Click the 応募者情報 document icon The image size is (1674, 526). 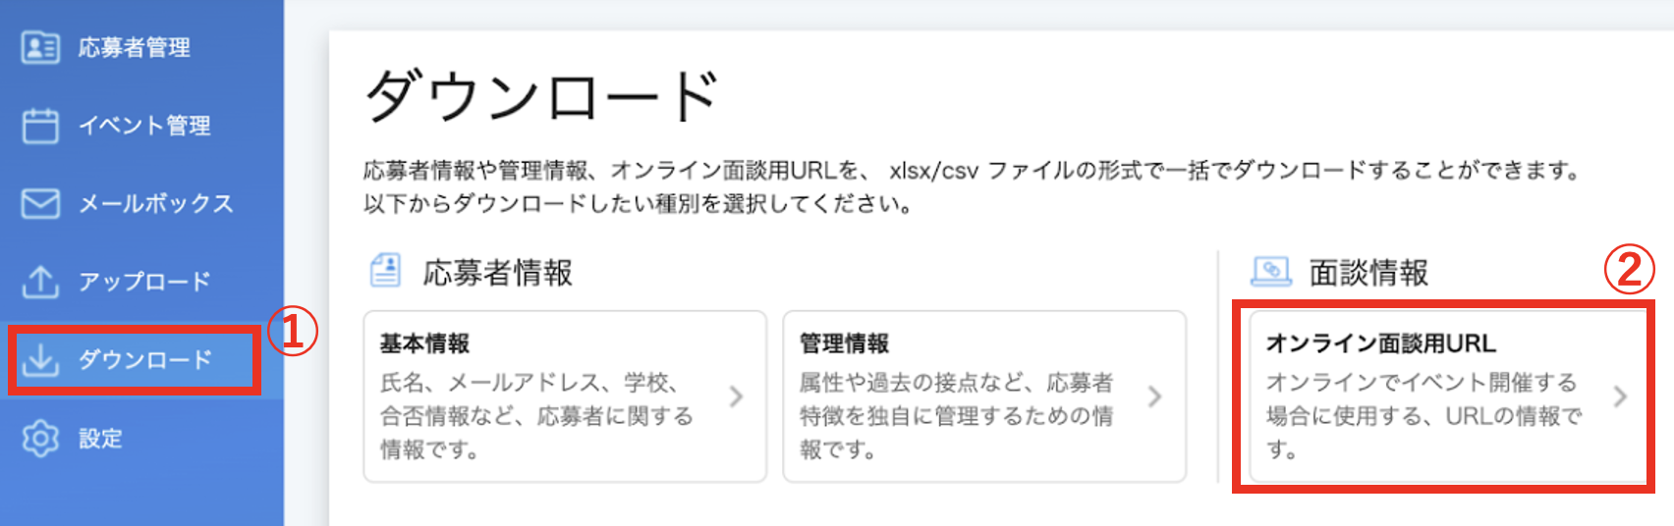(385, 270)
